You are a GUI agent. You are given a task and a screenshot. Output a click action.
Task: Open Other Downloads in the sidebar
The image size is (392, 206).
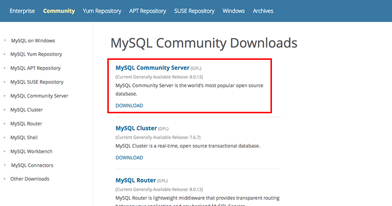point(30,179)
